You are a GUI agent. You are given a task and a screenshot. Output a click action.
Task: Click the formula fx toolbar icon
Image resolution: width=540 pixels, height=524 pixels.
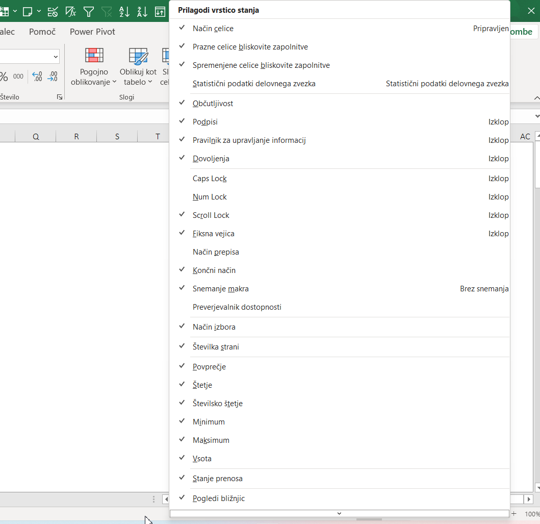coord(70,12)
